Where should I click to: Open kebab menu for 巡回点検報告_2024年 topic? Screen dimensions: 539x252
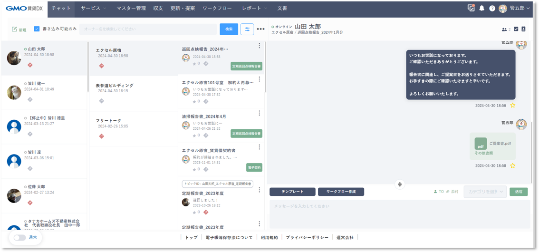(260, 46)
